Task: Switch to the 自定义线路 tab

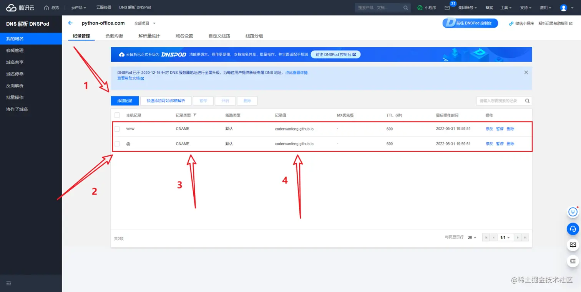Action: click(219, 36)
